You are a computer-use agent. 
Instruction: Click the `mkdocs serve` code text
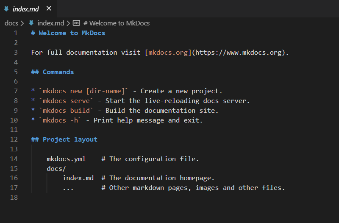[66, 101]
